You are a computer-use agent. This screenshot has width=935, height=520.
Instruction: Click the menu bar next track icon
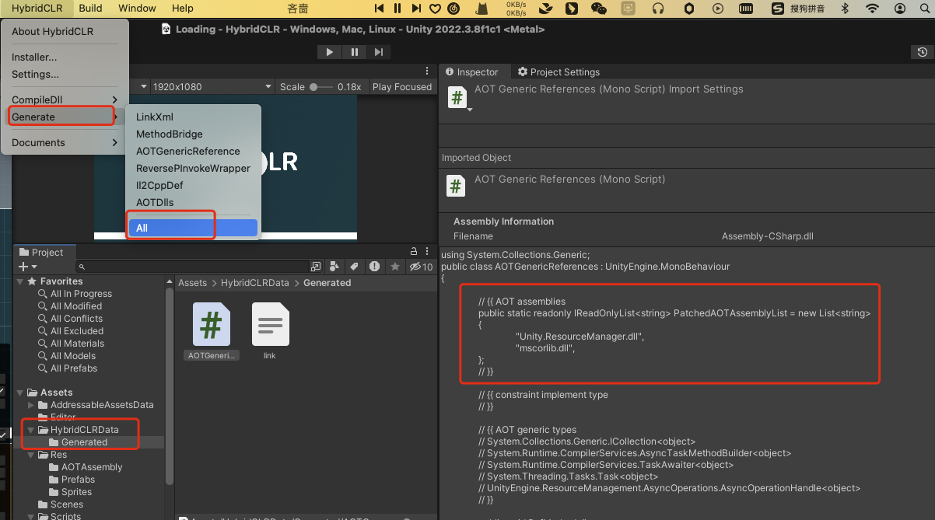[x=416, y=8]
